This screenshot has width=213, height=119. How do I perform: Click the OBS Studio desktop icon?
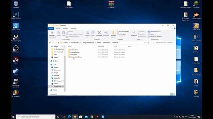coord(16,49)
